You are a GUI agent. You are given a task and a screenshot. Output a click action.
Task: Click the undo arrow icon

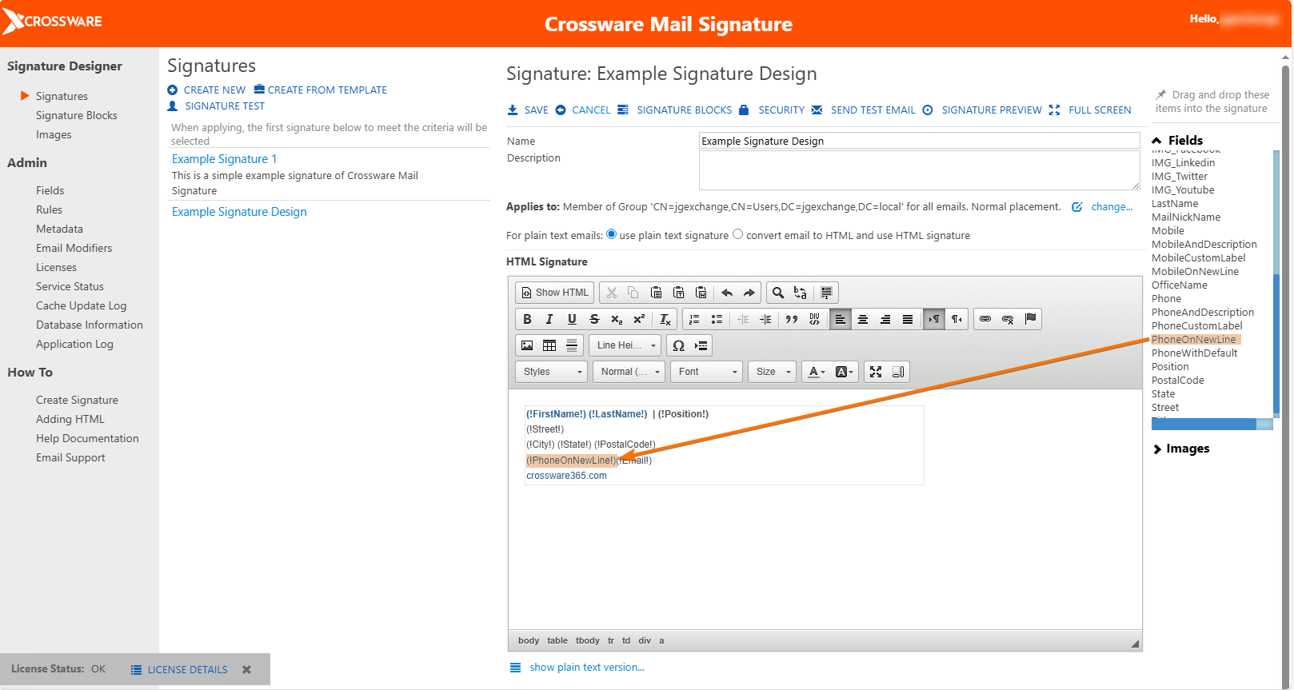click(x=727, y=293)
